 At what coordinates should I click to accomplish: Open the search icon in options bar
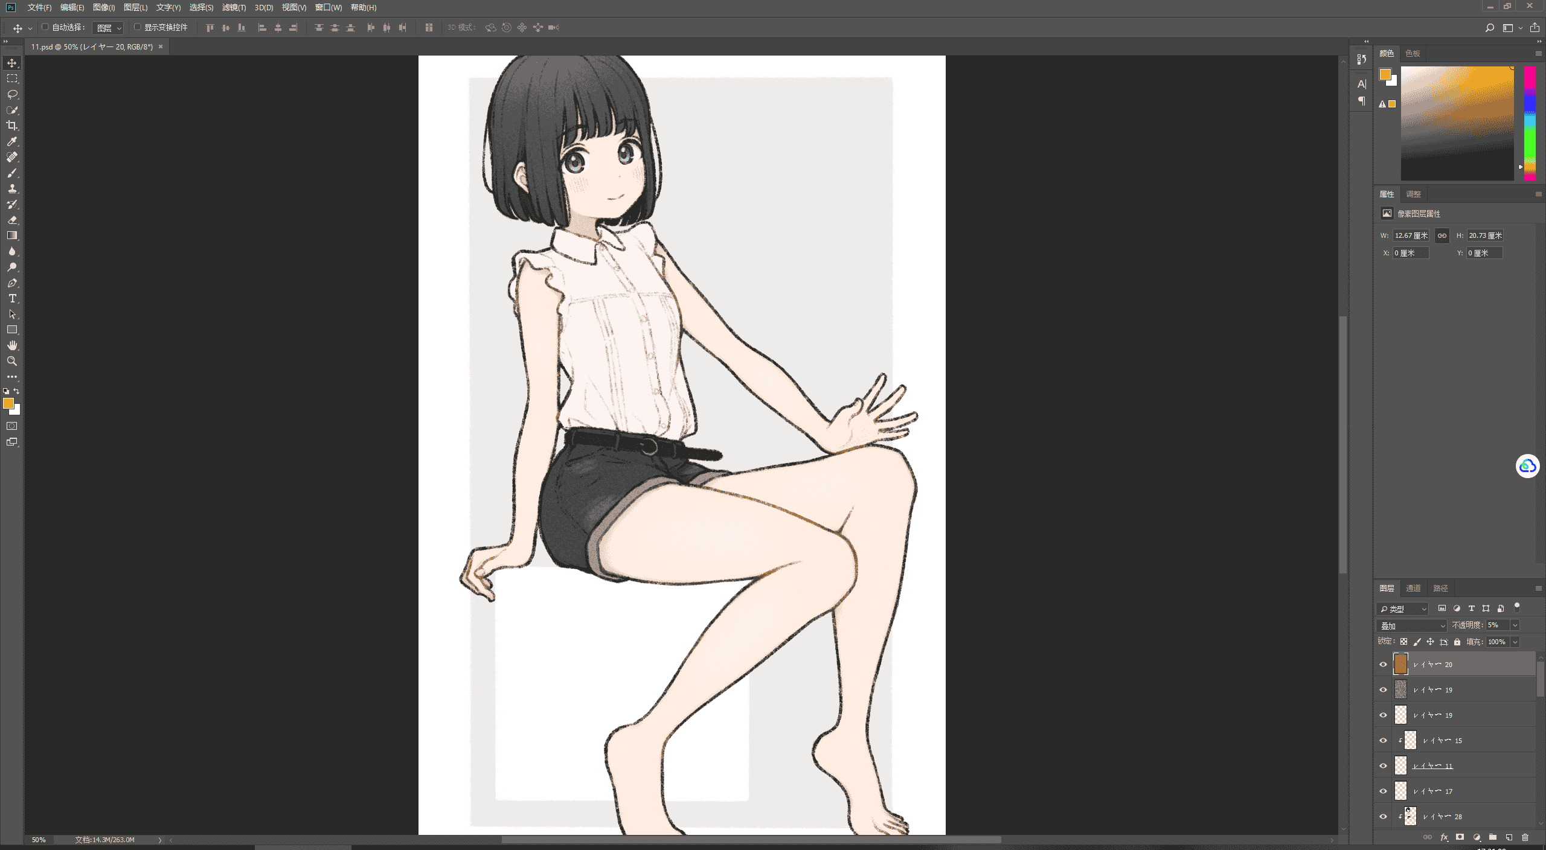(x=1490, y=28)
